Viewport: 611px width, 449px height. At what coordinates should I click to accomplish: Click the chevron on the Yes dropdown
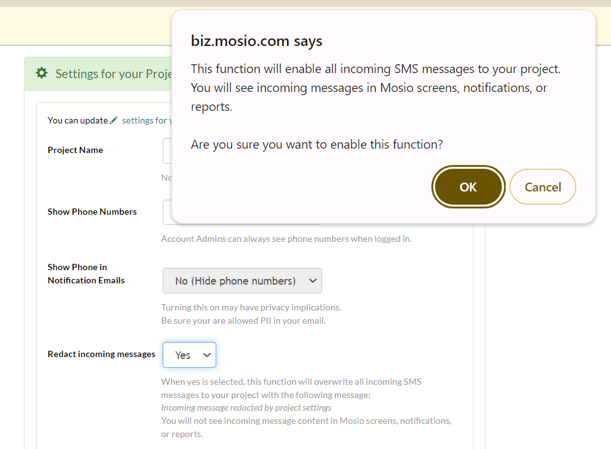click(207, 355)
